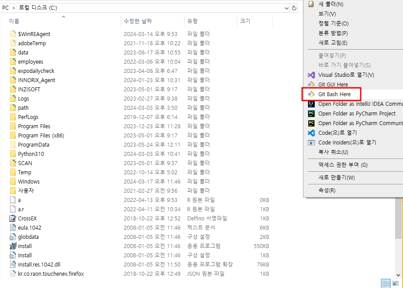Select the $WinREAgent folder icon
Image resolution: width=403 pixels, height=288 pixels.
(13, 34)
